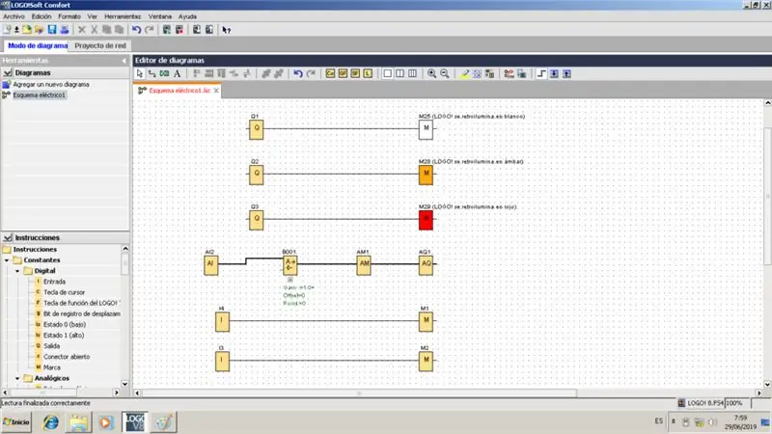Click the zoom in magnifier icon
The image size is (772, 434).
pos(431,74)
